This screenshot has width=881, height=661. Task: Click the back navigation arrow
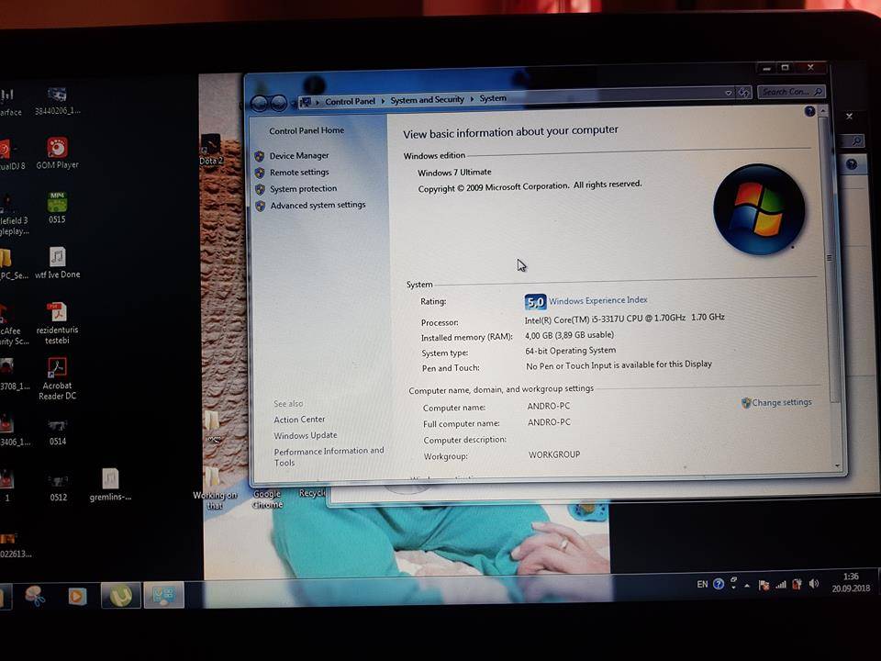coord(260,104)
